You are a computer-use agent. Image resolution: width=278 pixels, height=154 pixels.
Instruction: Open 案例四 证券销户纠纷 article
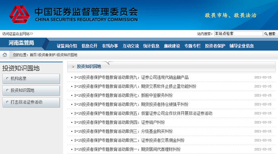[x=119, y=122]
